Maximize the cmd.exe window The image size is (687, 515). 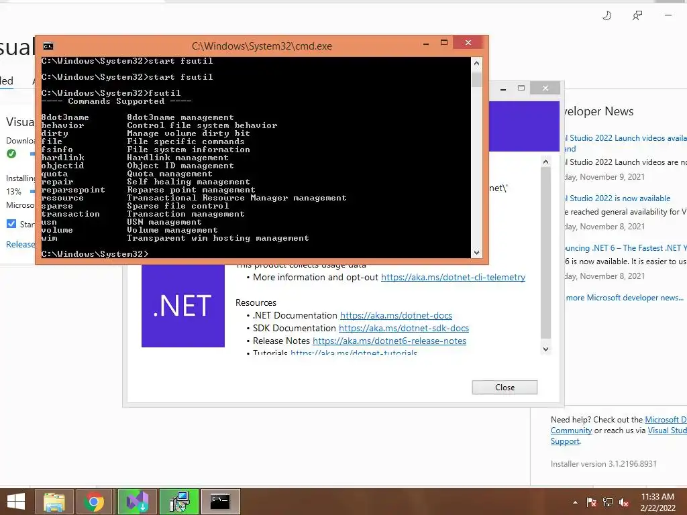click(x=444, y=42)
